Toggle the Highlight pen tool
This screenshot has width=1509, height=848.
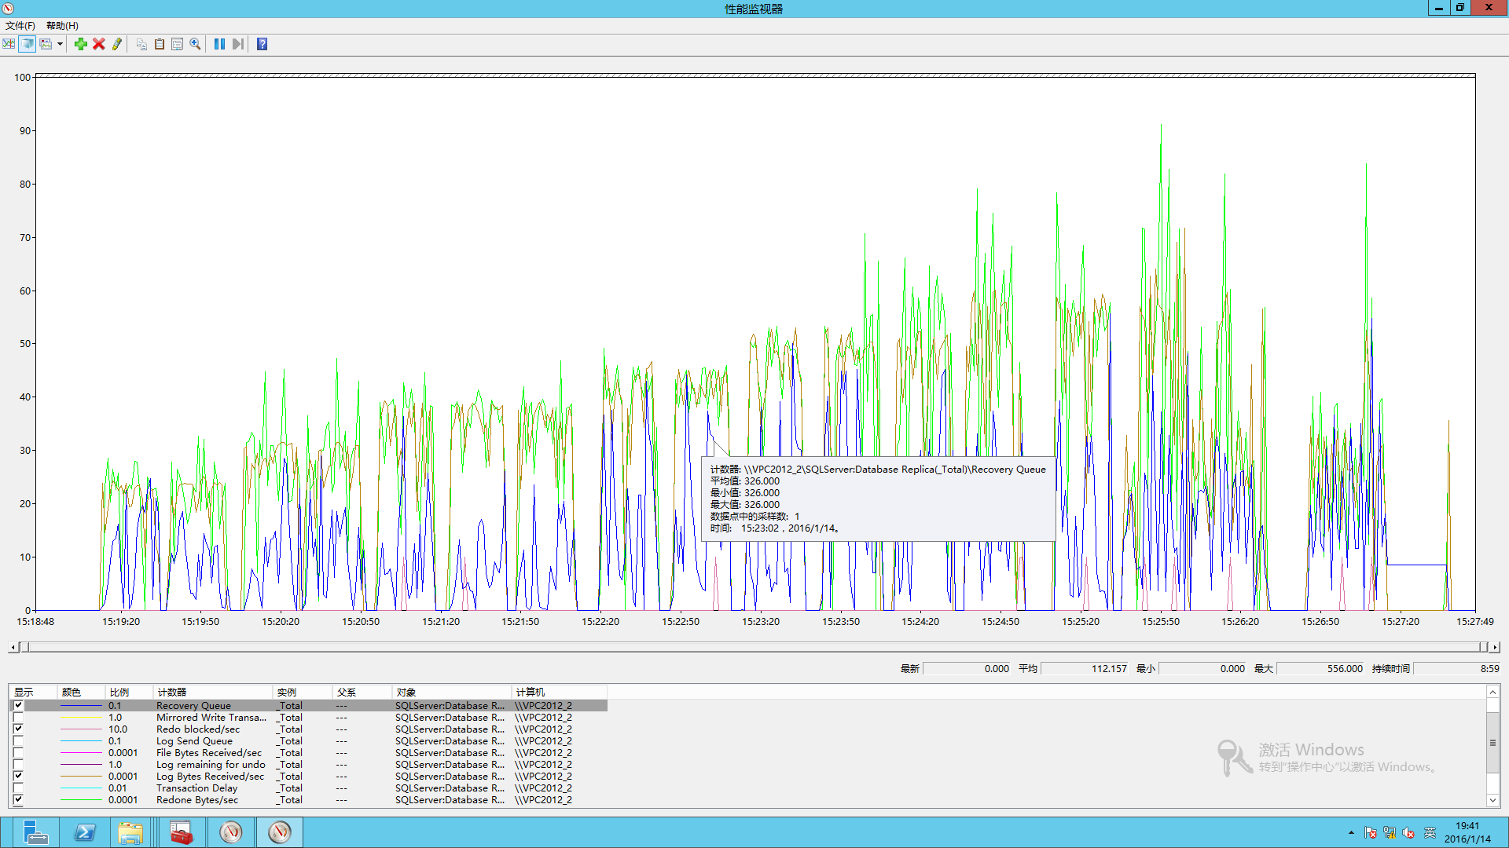click(x=117, y=44)
